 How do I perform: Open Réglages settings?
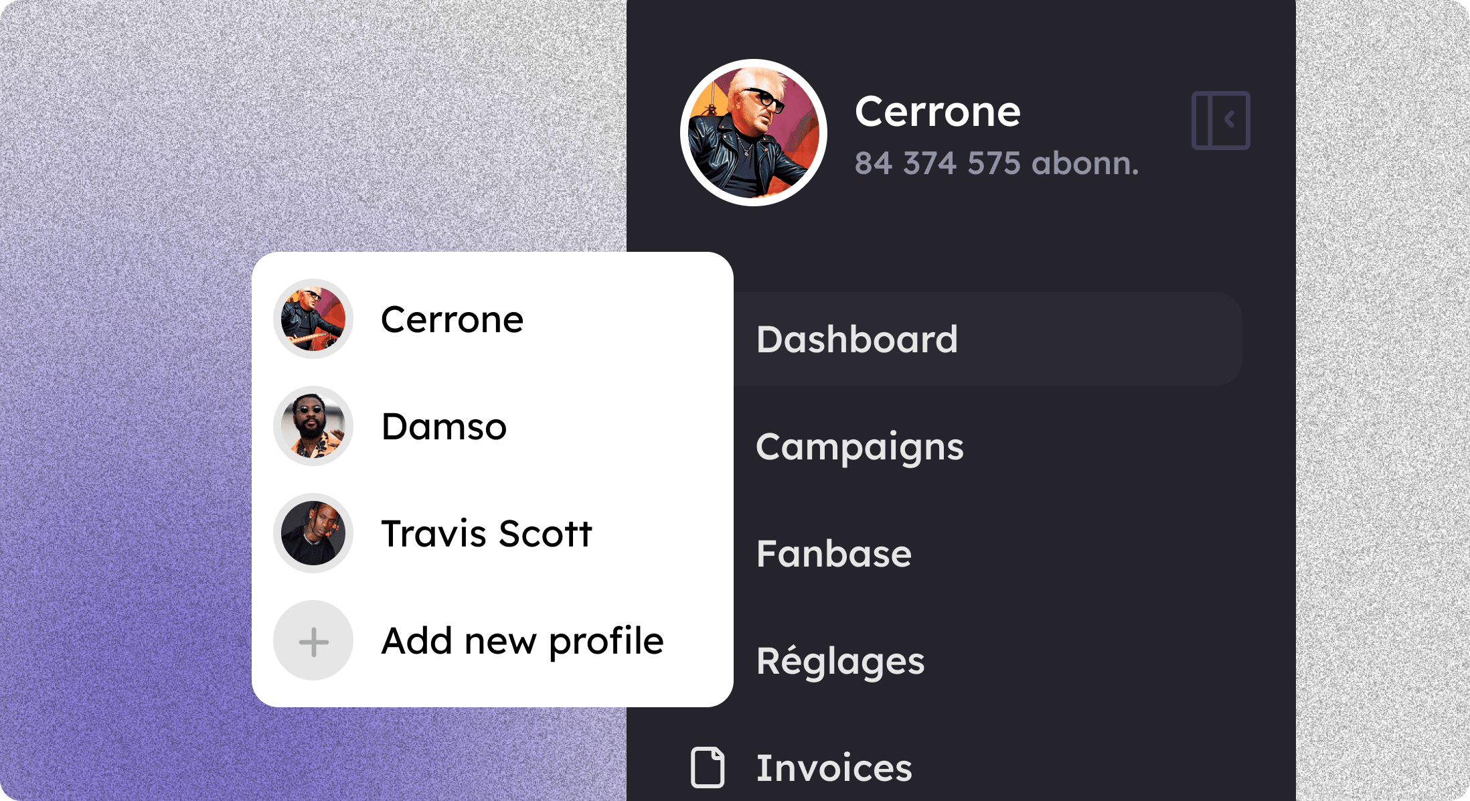point(841,662)
